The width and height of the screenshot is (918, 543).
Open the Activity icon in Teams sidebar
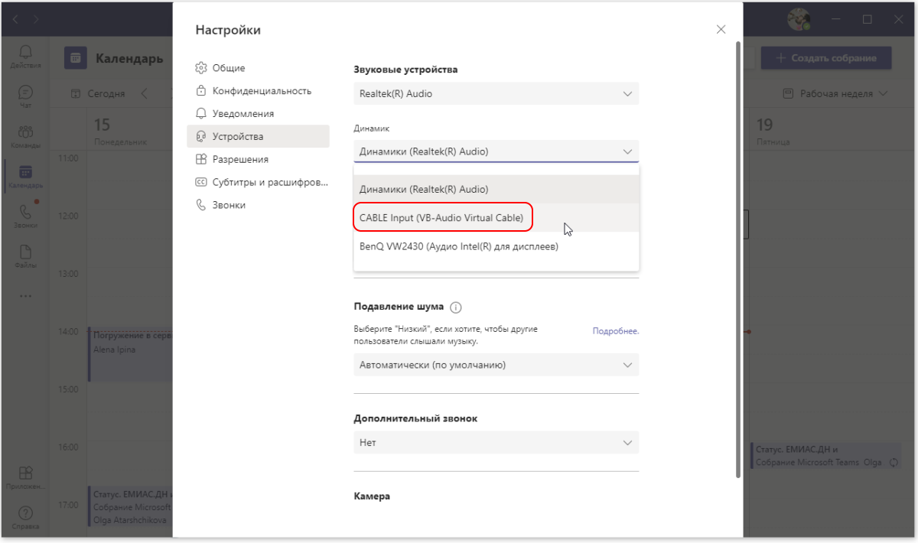coord(25,56)
